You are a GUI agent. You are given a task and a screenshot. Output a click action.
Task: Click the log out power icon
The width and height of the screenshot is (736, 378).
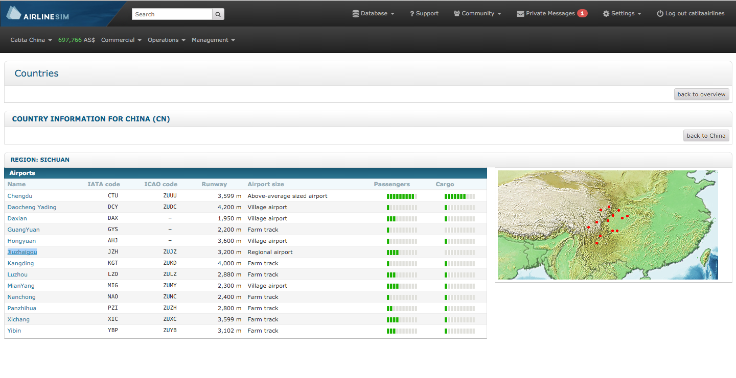[x=660, y=14]
